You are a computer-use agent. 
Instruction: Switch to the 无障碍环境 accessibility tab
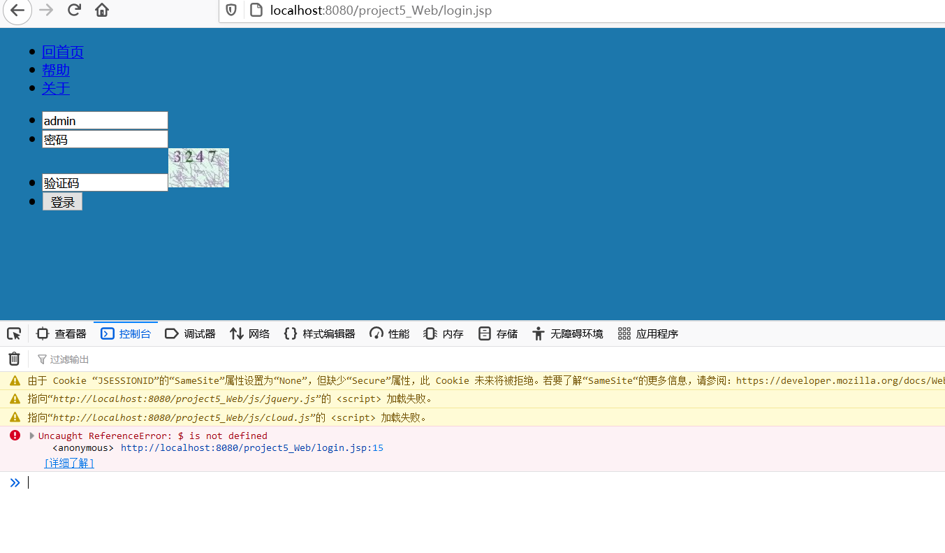pyautogui.click(x=567, y=333)
